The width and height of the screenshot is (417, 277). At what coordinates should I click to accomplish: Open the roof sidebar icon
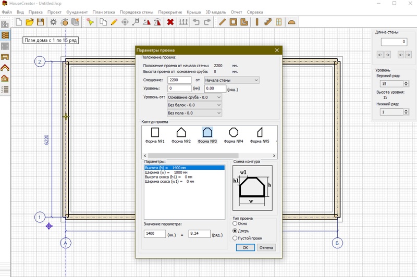point(5,68)
